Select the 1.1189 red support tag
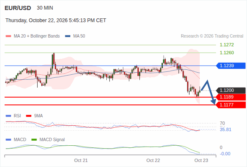This screenshot has width=247, height=167. click(231, 97)
